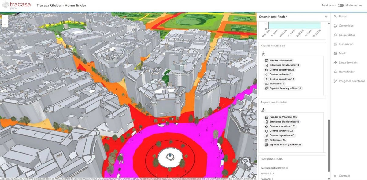This screenshot has height=180, width=367.
Task: Click the Paradas Villavesa: 98 entry
Action: 281,61
